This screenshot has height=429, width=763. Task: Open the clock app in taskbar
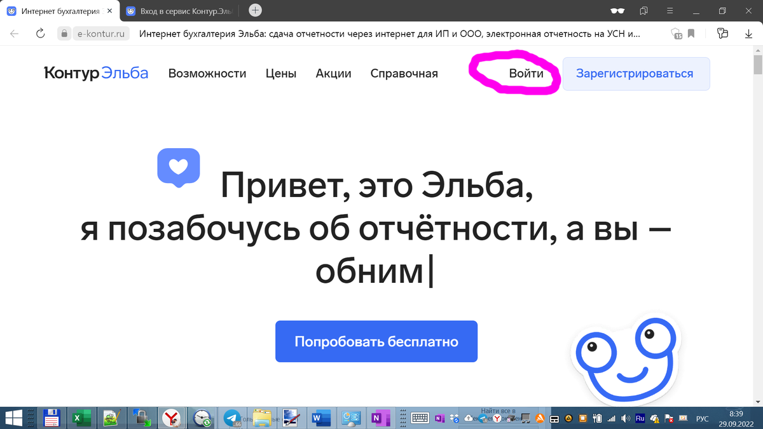tap(203, 418)
